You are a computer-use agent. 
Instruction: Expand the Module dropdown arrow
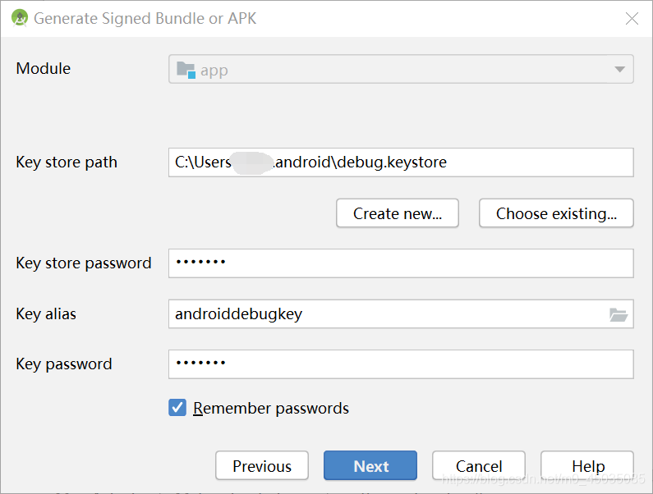[619, 69]
